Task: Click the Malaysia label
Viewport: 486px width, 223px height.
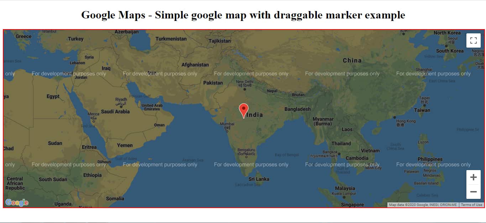Action: pyautogui.click(x=345, y=188)
